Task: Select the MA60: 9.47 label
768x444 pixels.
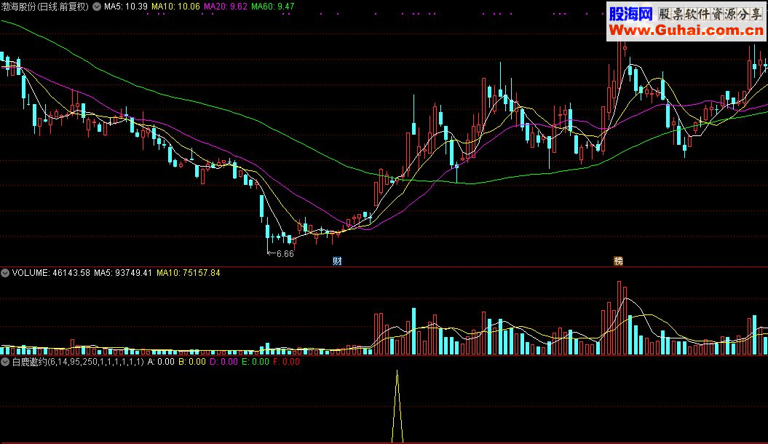Action: click(273, 7)
